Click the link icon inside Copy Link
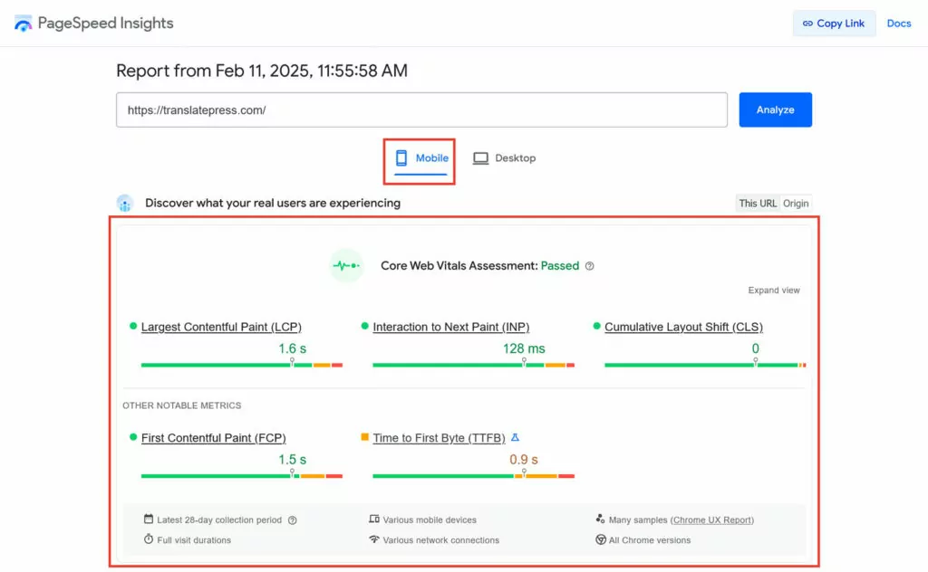 807,24
